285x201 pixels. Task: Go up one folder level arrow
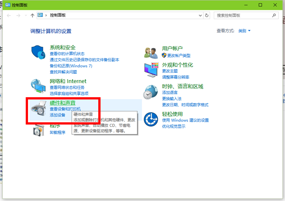32,16
